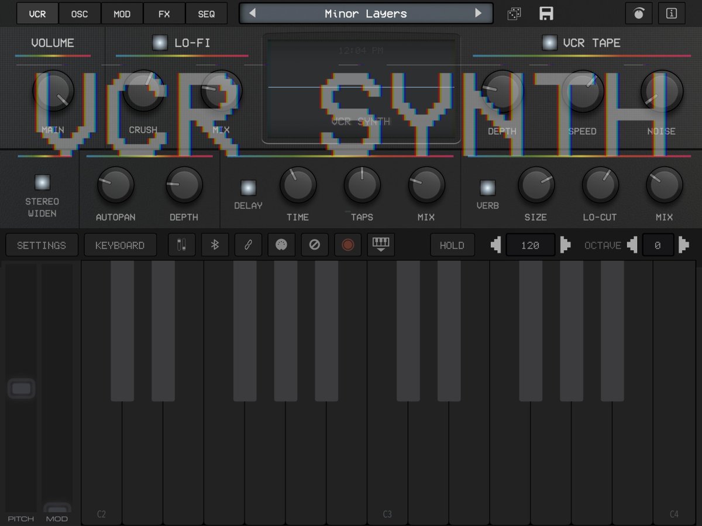Open the Minor Layers preset selector
Viewport: 702px width, 526px height.
pyautogui.click(x=366, y=13)
